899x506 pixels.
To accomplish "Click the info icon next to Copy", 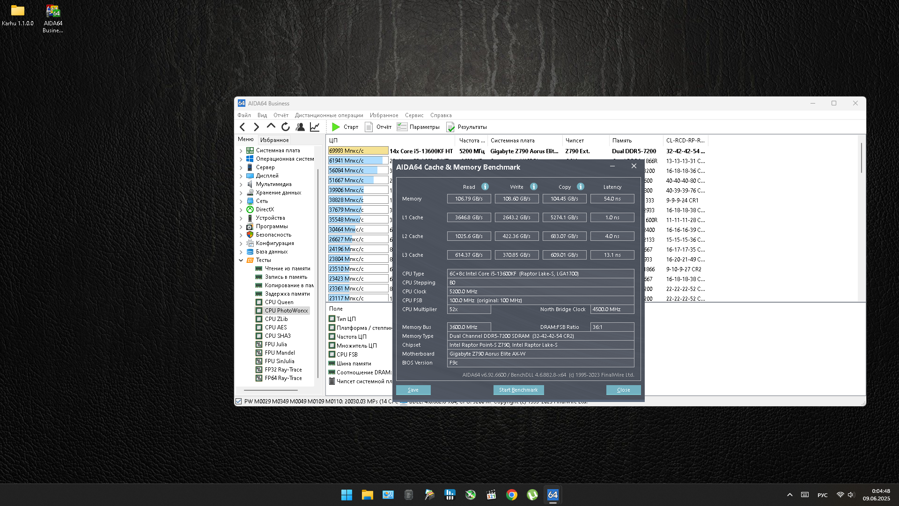I will click(x=581, y=186).
